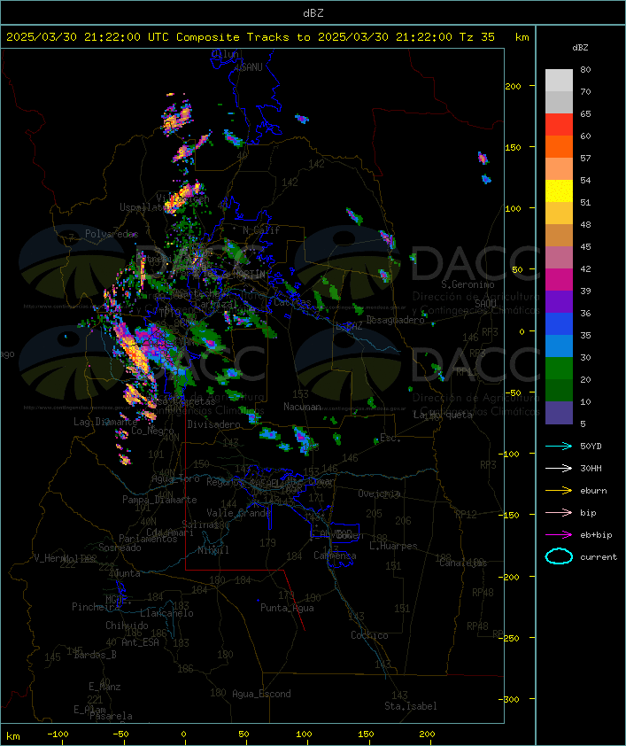This screenshot has height=746, width=626.
Task: Click the -300 tick on vertical axis
Action: coord(511,699)
